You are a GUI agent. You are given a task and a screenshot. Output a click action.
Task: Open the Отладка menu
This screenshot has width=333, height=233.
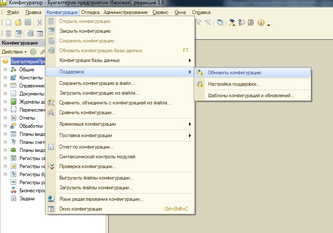point(90,12)
